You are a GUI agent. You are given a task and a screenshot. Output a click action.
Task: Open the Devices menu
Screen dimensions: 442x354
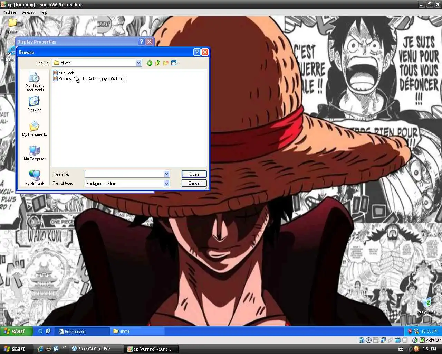pyautogui.click(x=28, y=12)
